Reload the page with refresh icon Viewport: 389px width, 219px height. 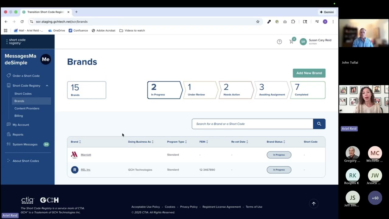point(22,22)
